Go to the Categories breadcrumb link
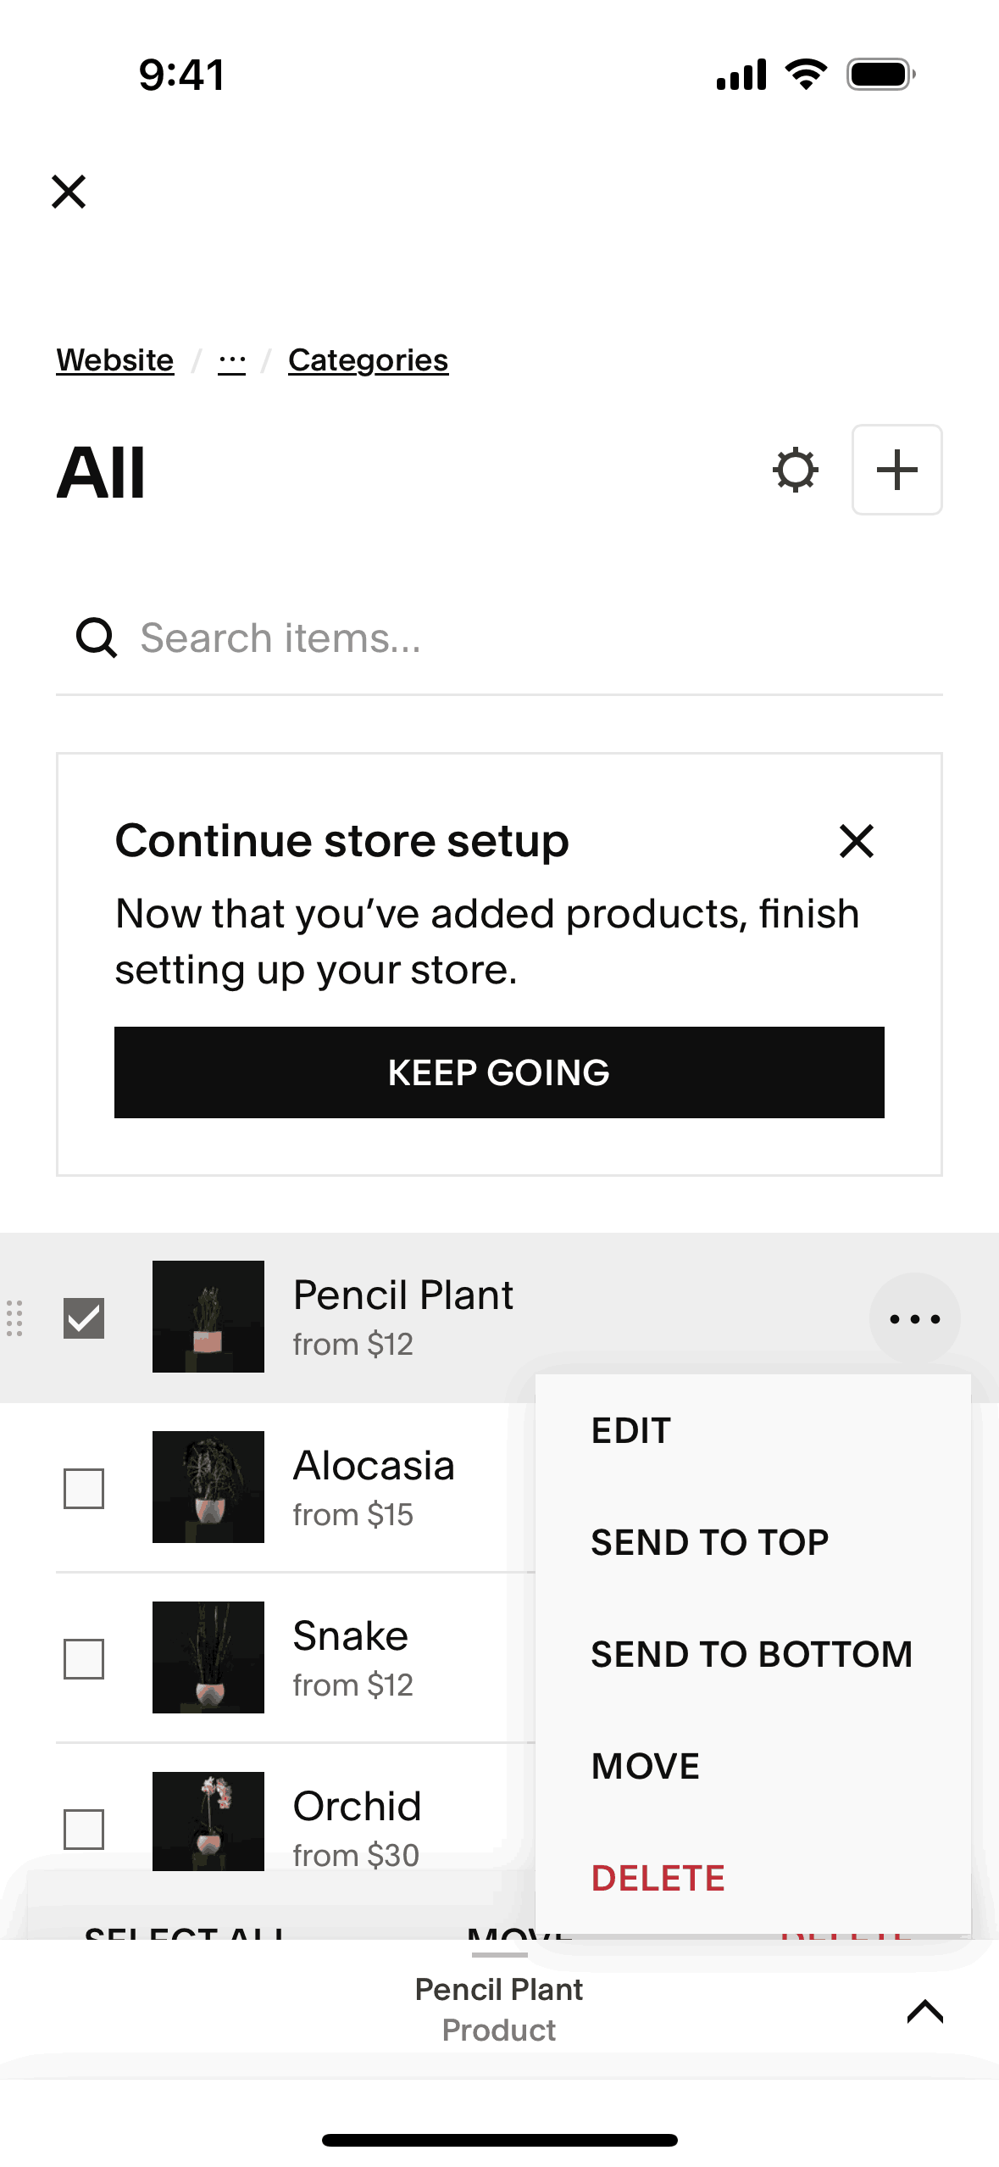The width and height of the screenshot is (999, 2167). (x=368, y=361)
